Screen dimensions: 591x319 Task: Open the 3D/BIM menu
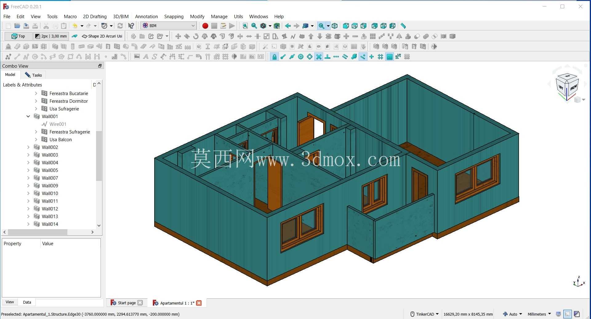click(121, 17)
